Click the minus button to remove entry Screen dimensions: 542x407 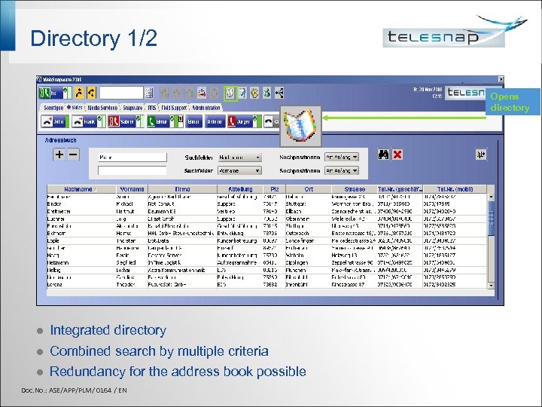[x=73, y=155]
